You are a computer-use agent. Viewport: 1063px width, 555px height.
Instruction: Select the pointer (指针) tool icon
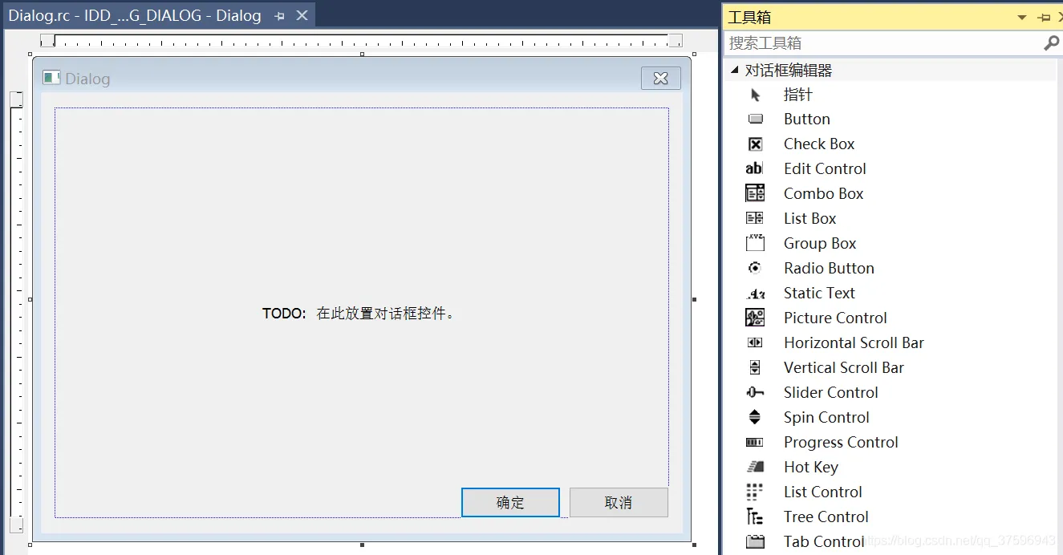[755, 95]
